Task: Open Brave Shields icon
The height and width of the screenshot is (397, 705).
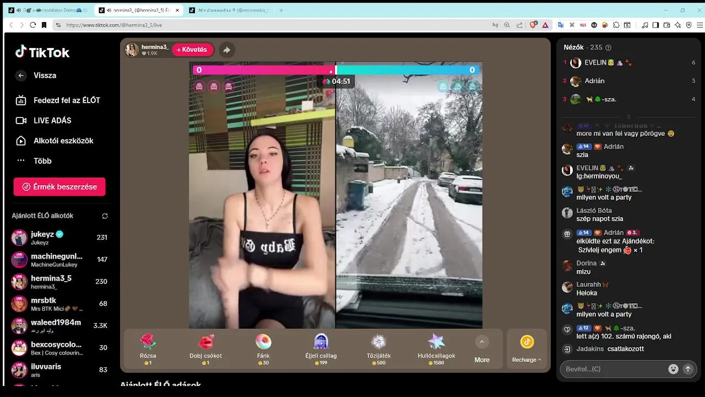Action: point(533,25)
